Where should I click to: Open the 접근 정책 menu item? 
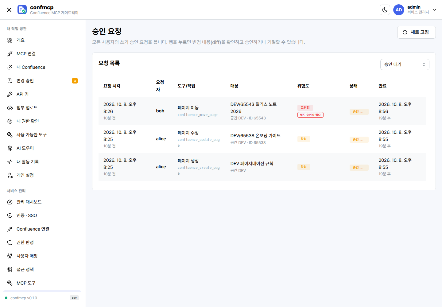(x=43, y=270)
